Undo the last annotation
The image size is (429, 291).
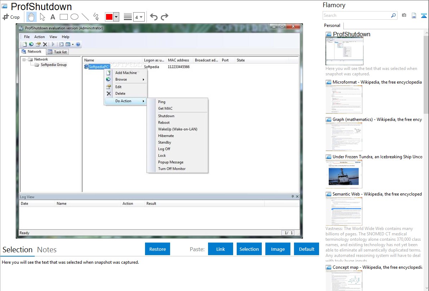[x=154, y=17]
